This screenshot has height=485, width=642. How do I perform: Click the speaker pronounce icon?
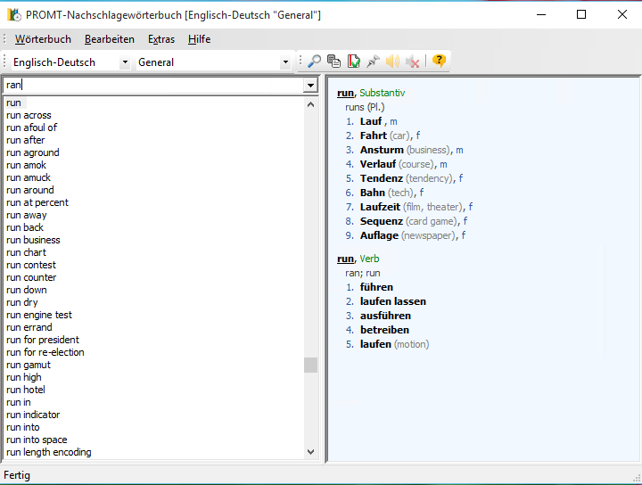click(392, 62)
